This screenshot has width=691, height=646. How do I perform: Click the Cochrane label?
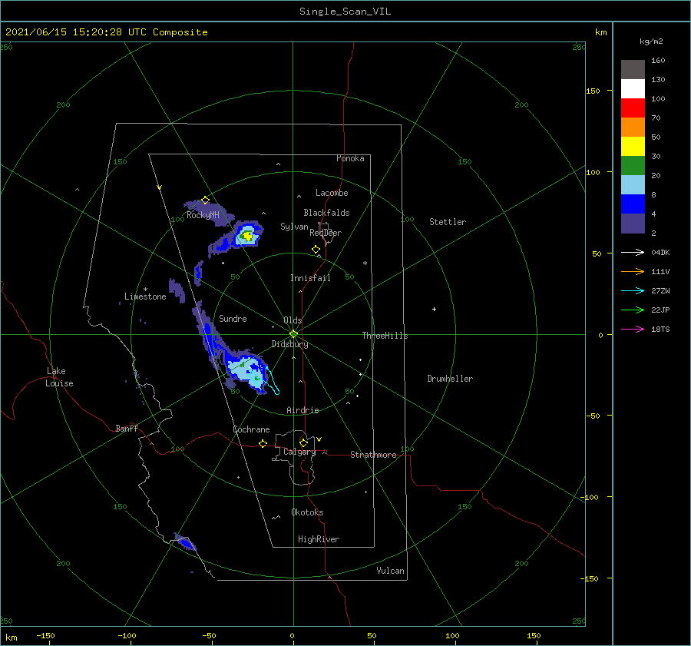[x=251, y=429]
